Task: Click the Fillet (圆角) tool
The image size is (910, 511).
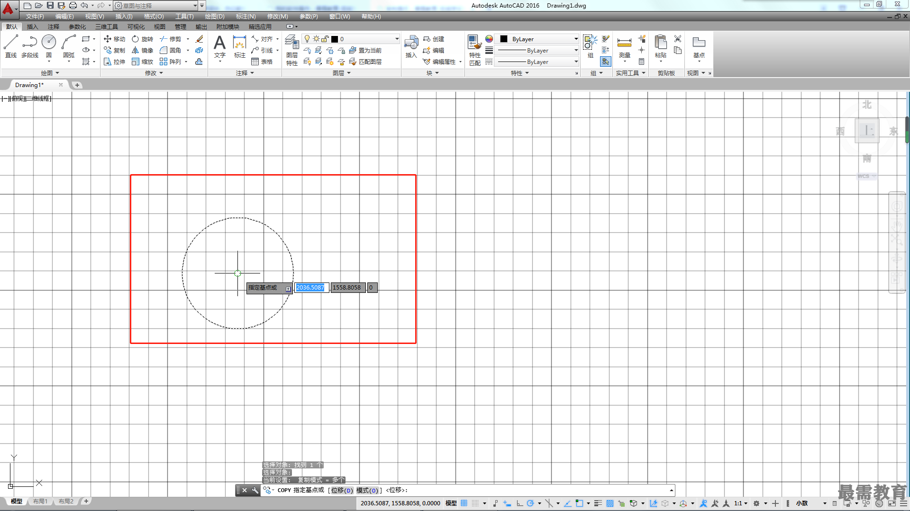Action: [171, 50]
